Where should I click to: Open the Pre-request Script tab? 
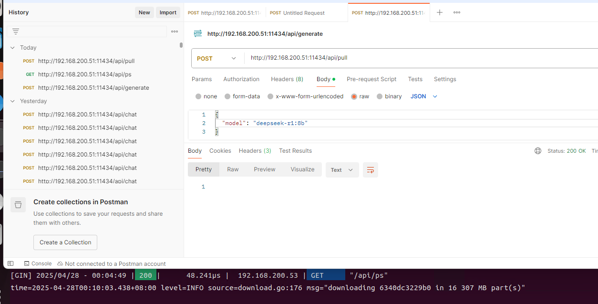[371, 79]
